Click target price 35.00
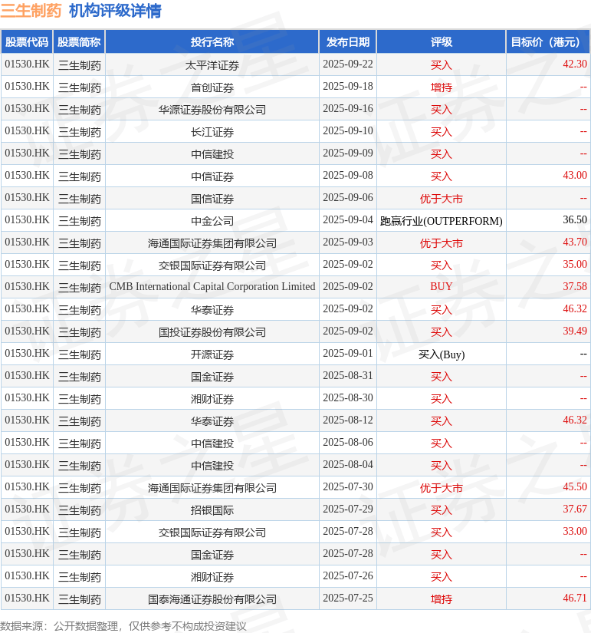The image size is (591, 633). click(575, 265)
